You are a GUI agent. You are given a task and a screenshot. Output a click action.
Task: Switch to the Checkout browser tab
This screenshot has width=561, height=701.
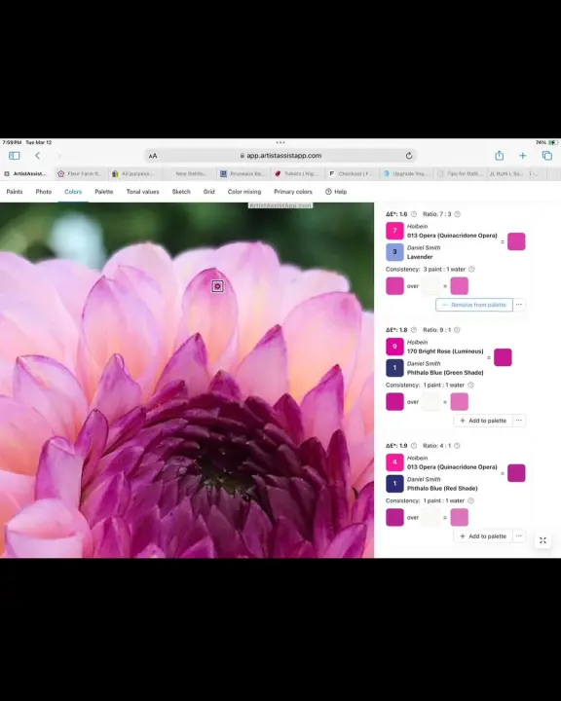(x=352, y=173)
